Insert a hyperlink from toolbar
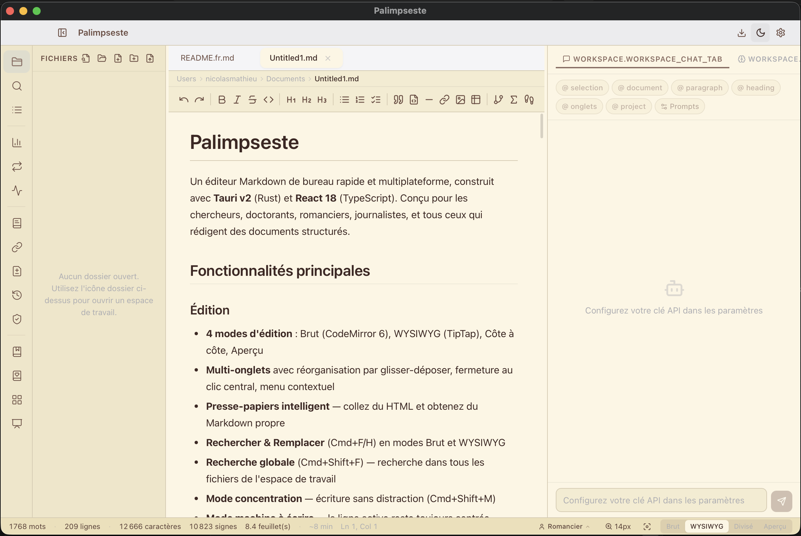This screenshot has height=536, width=801. [x=444, y=100]
